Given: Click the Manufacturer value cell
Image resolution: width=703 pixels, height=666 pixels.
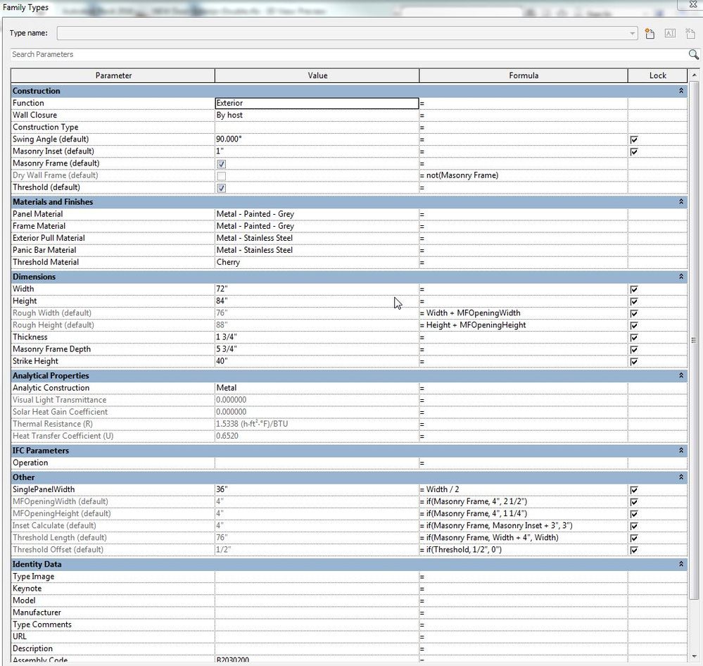Looking at the screenshot, I should click(317, 612).
